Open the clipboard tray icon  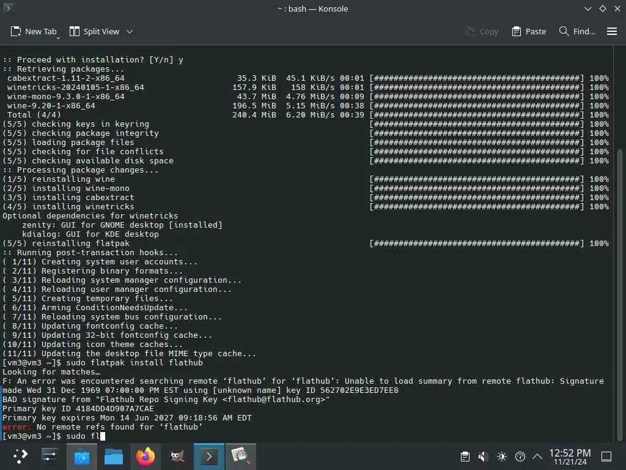465,457
